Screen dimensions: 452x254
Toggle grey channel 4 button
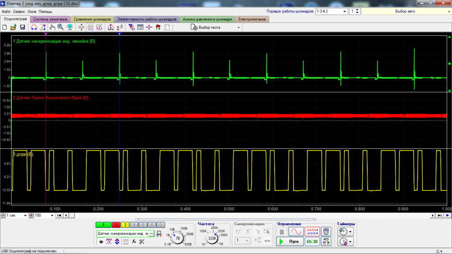coord(134,225)
